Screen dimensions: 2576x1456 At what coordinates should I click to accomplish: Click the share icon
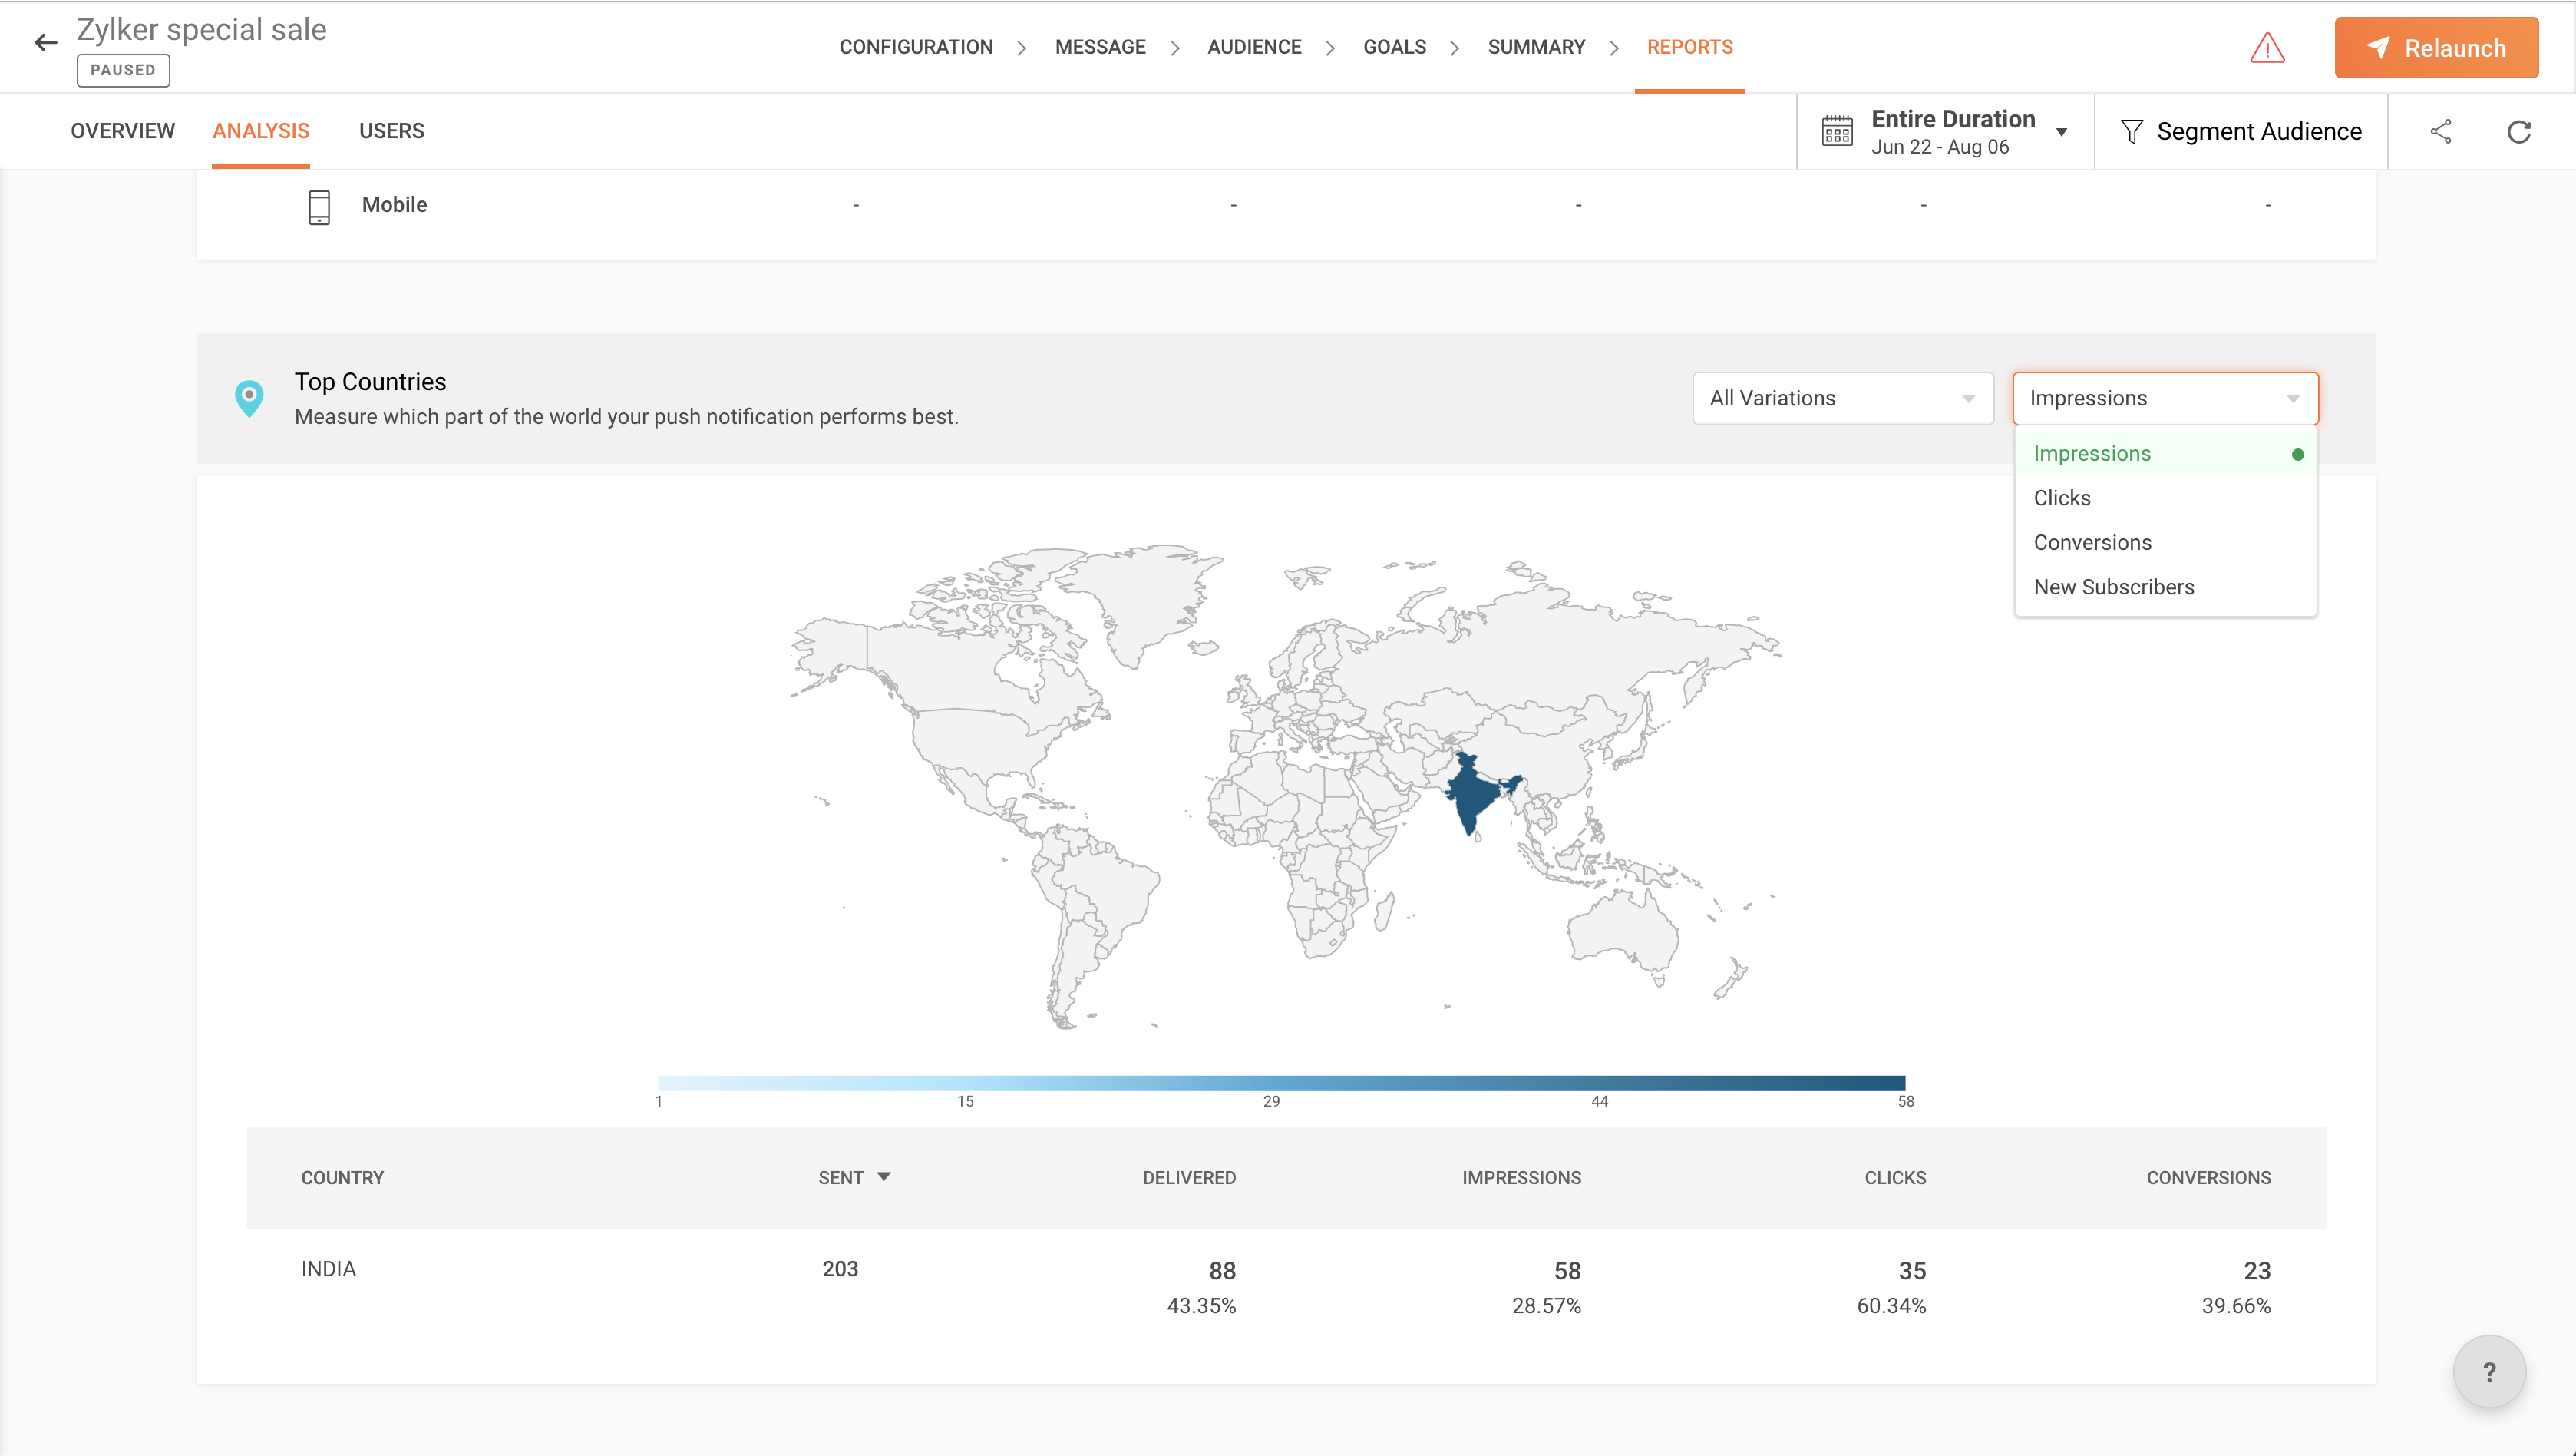[x=2440, y=131]
